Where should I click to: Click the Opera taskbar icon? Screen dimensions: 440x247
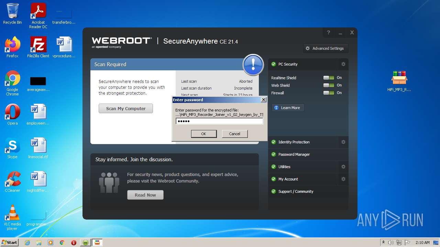pos(74,243)
